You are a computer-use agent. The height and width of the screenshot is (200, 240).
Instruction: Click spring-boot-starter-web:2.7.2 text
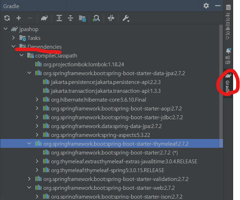[x=109, y=188]
